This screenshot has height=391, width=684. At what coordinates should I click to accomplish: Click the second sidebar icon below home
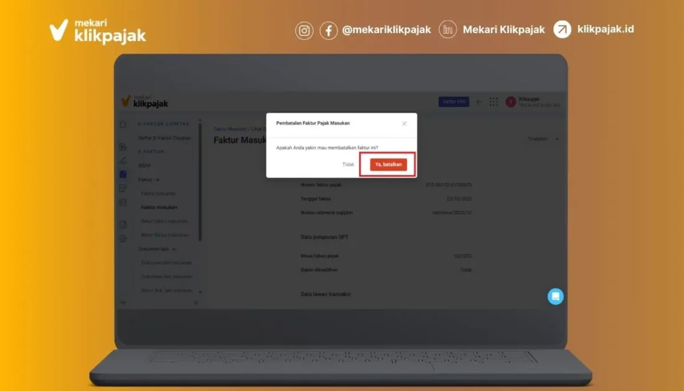click(123, 147)
